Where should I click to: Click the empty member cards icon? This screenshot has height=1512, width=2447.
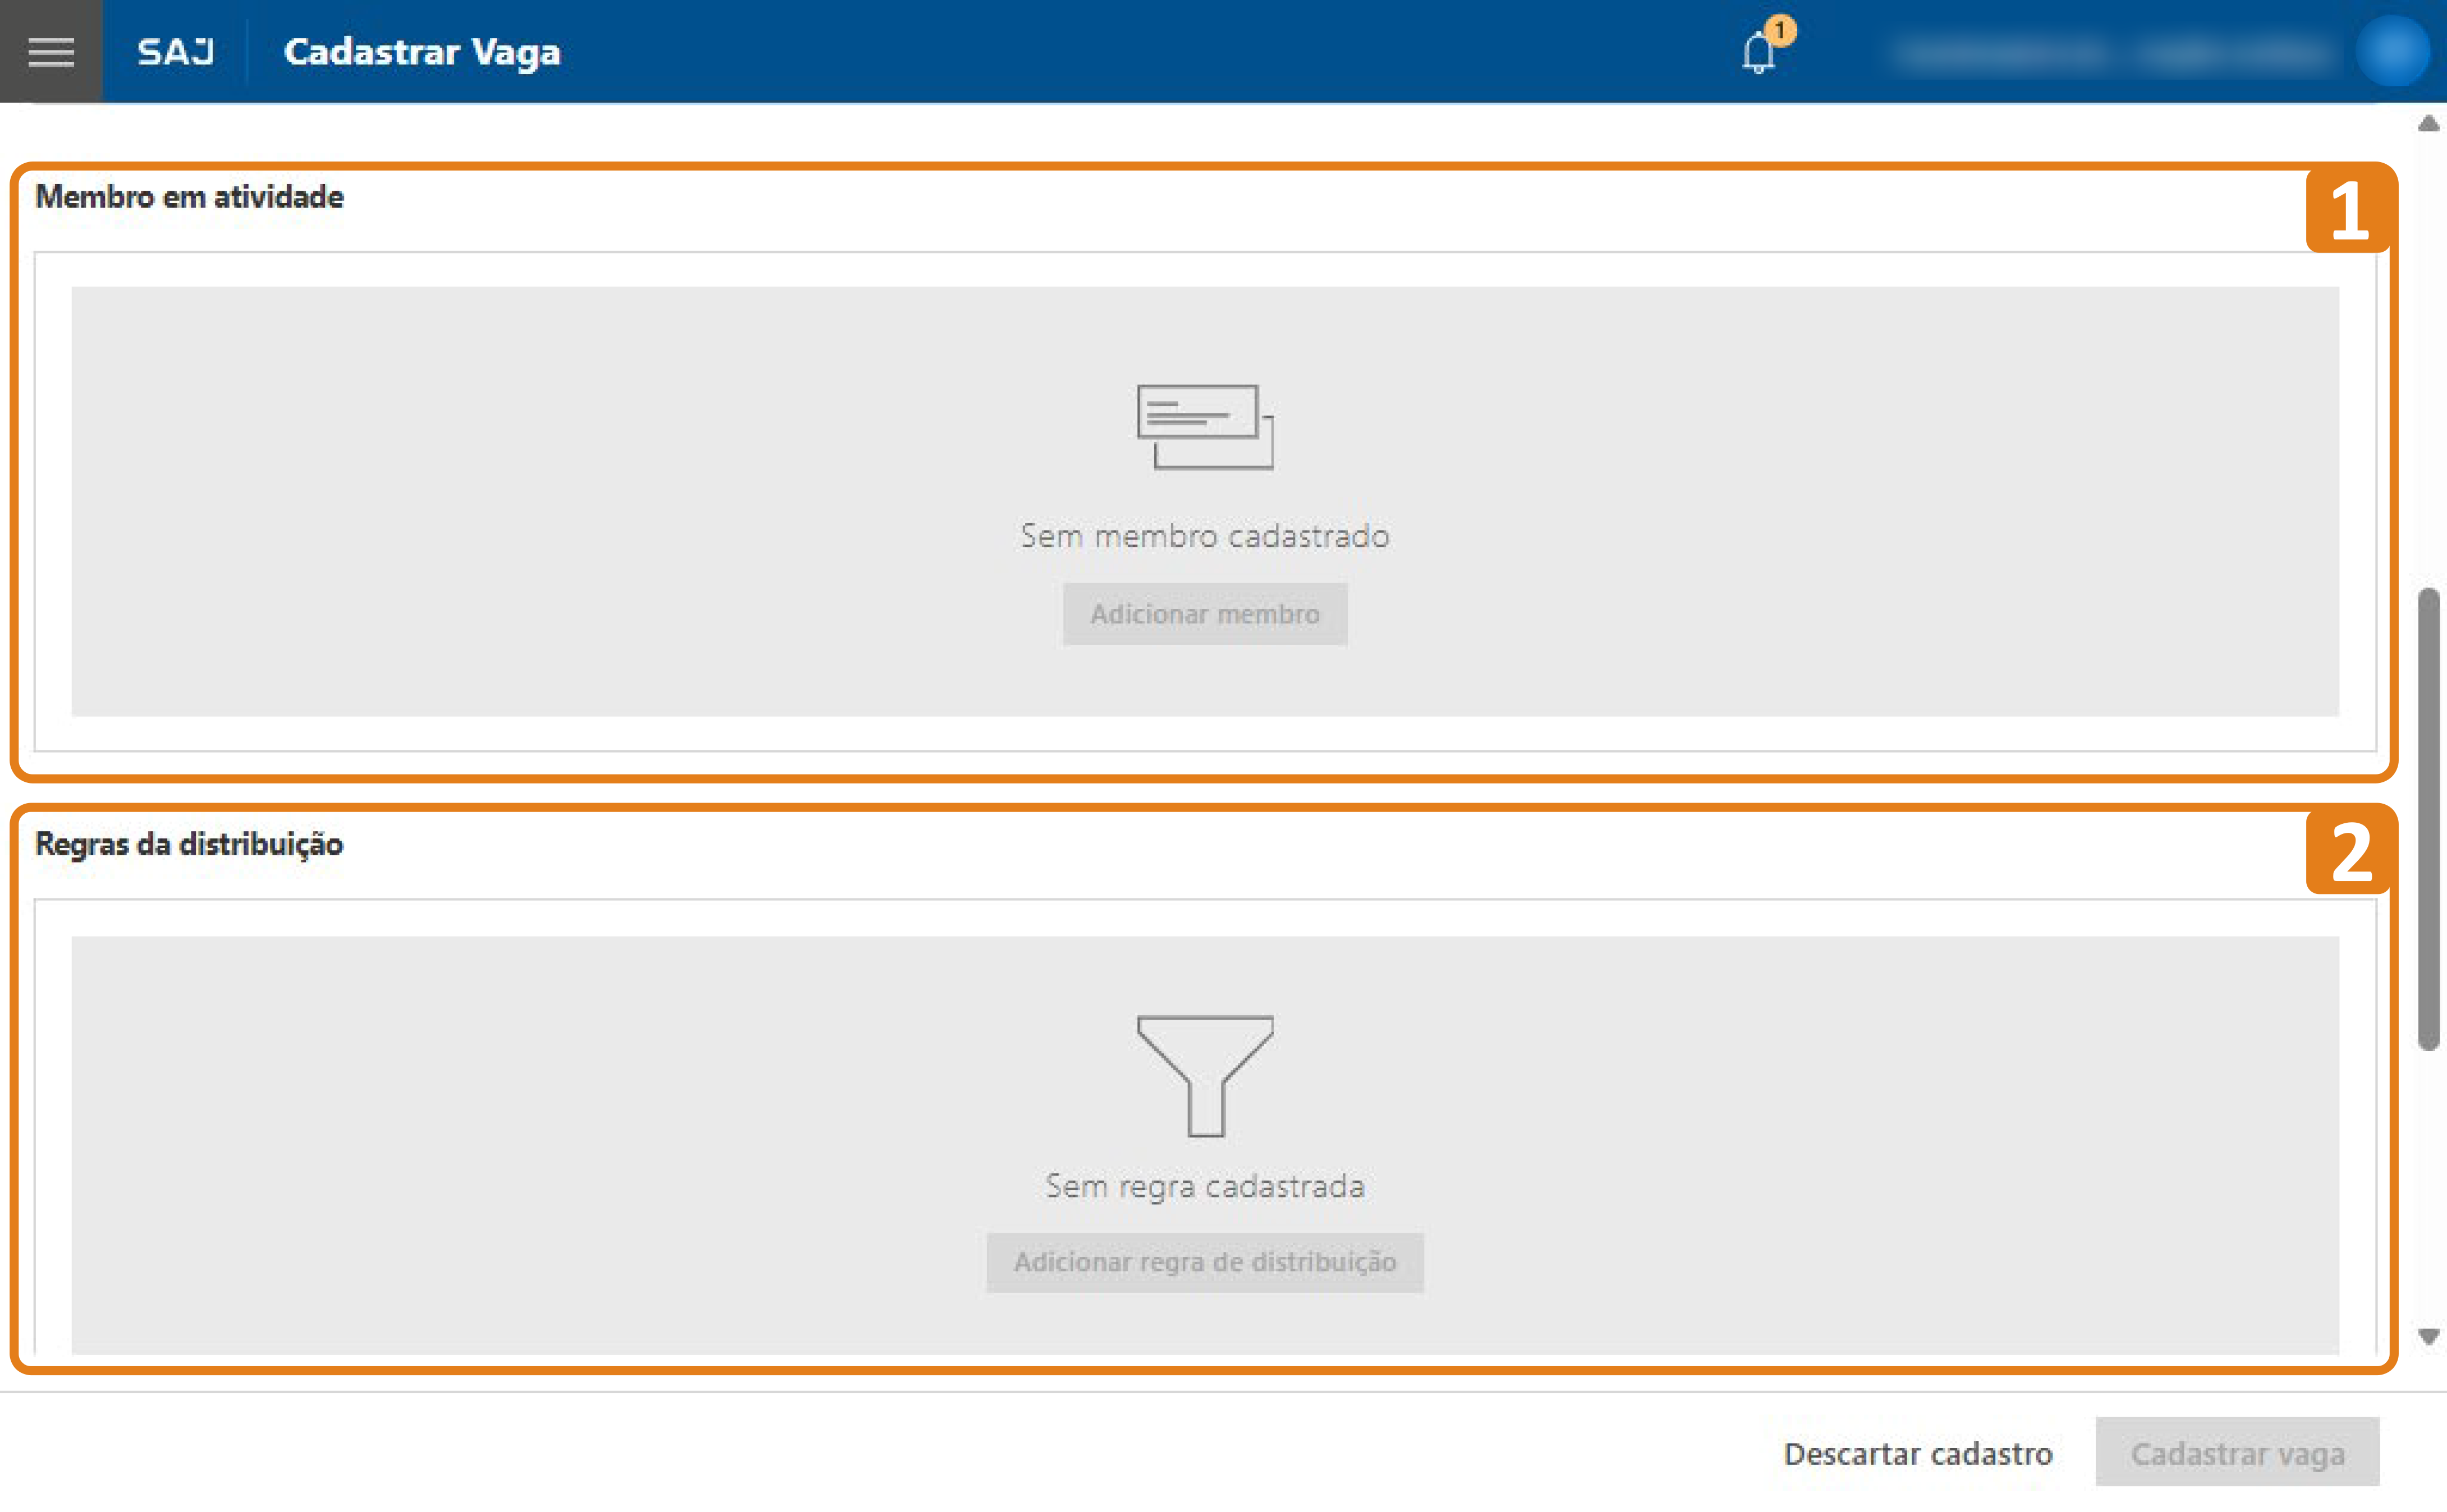click(x=1205, y=427)
